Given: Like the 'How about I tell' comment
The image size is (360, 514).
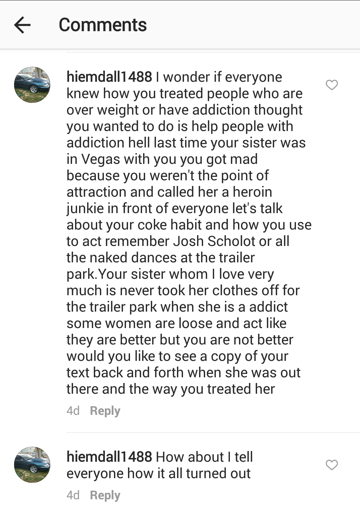Looking at the screenshot, I should pos(332,465).
